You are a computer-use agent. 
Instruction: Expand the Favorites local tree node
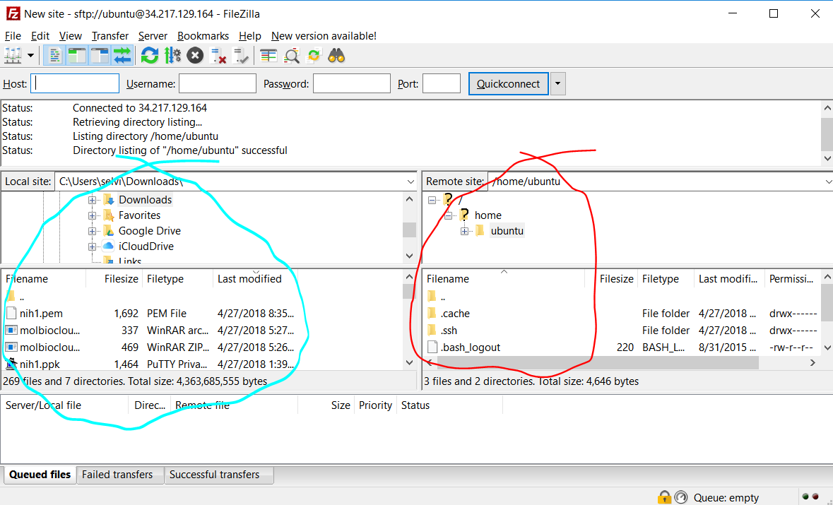point(92,215)
